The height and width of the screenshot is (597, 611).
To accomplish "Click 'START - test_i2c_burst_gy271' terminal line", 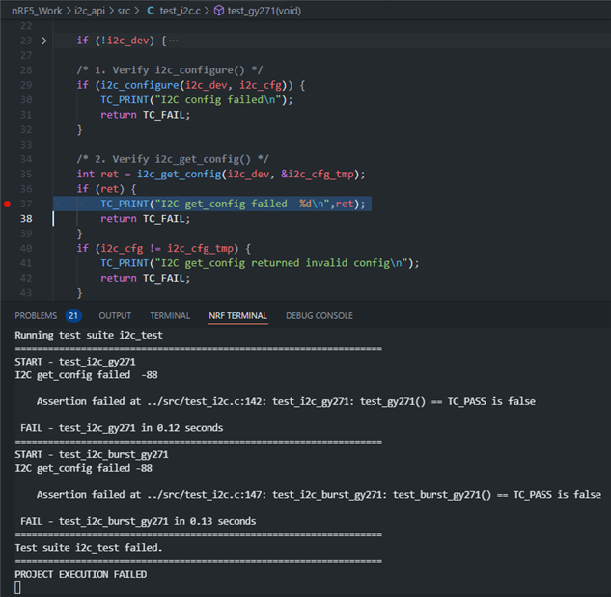I will click(x=92, y=455).
